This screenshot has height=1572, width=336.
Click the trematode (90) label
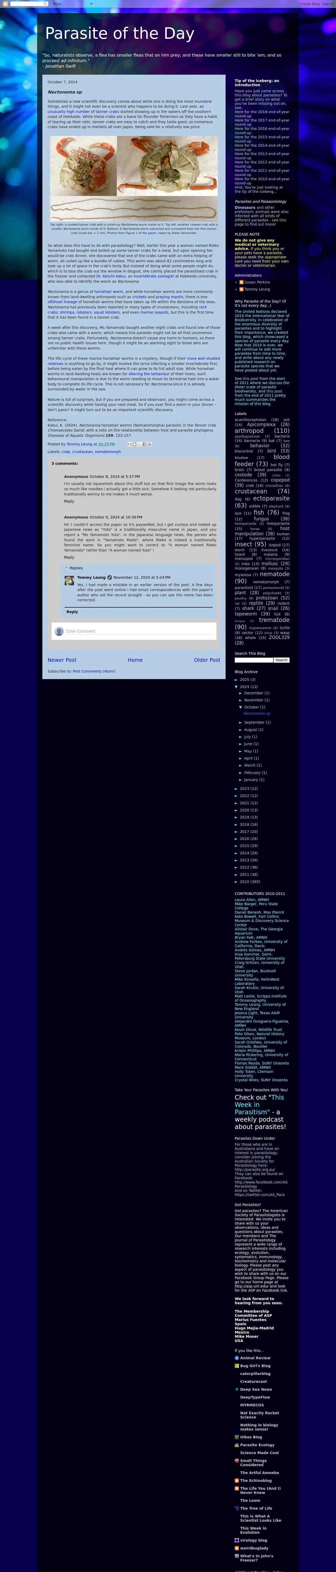(x=262, y=623)
